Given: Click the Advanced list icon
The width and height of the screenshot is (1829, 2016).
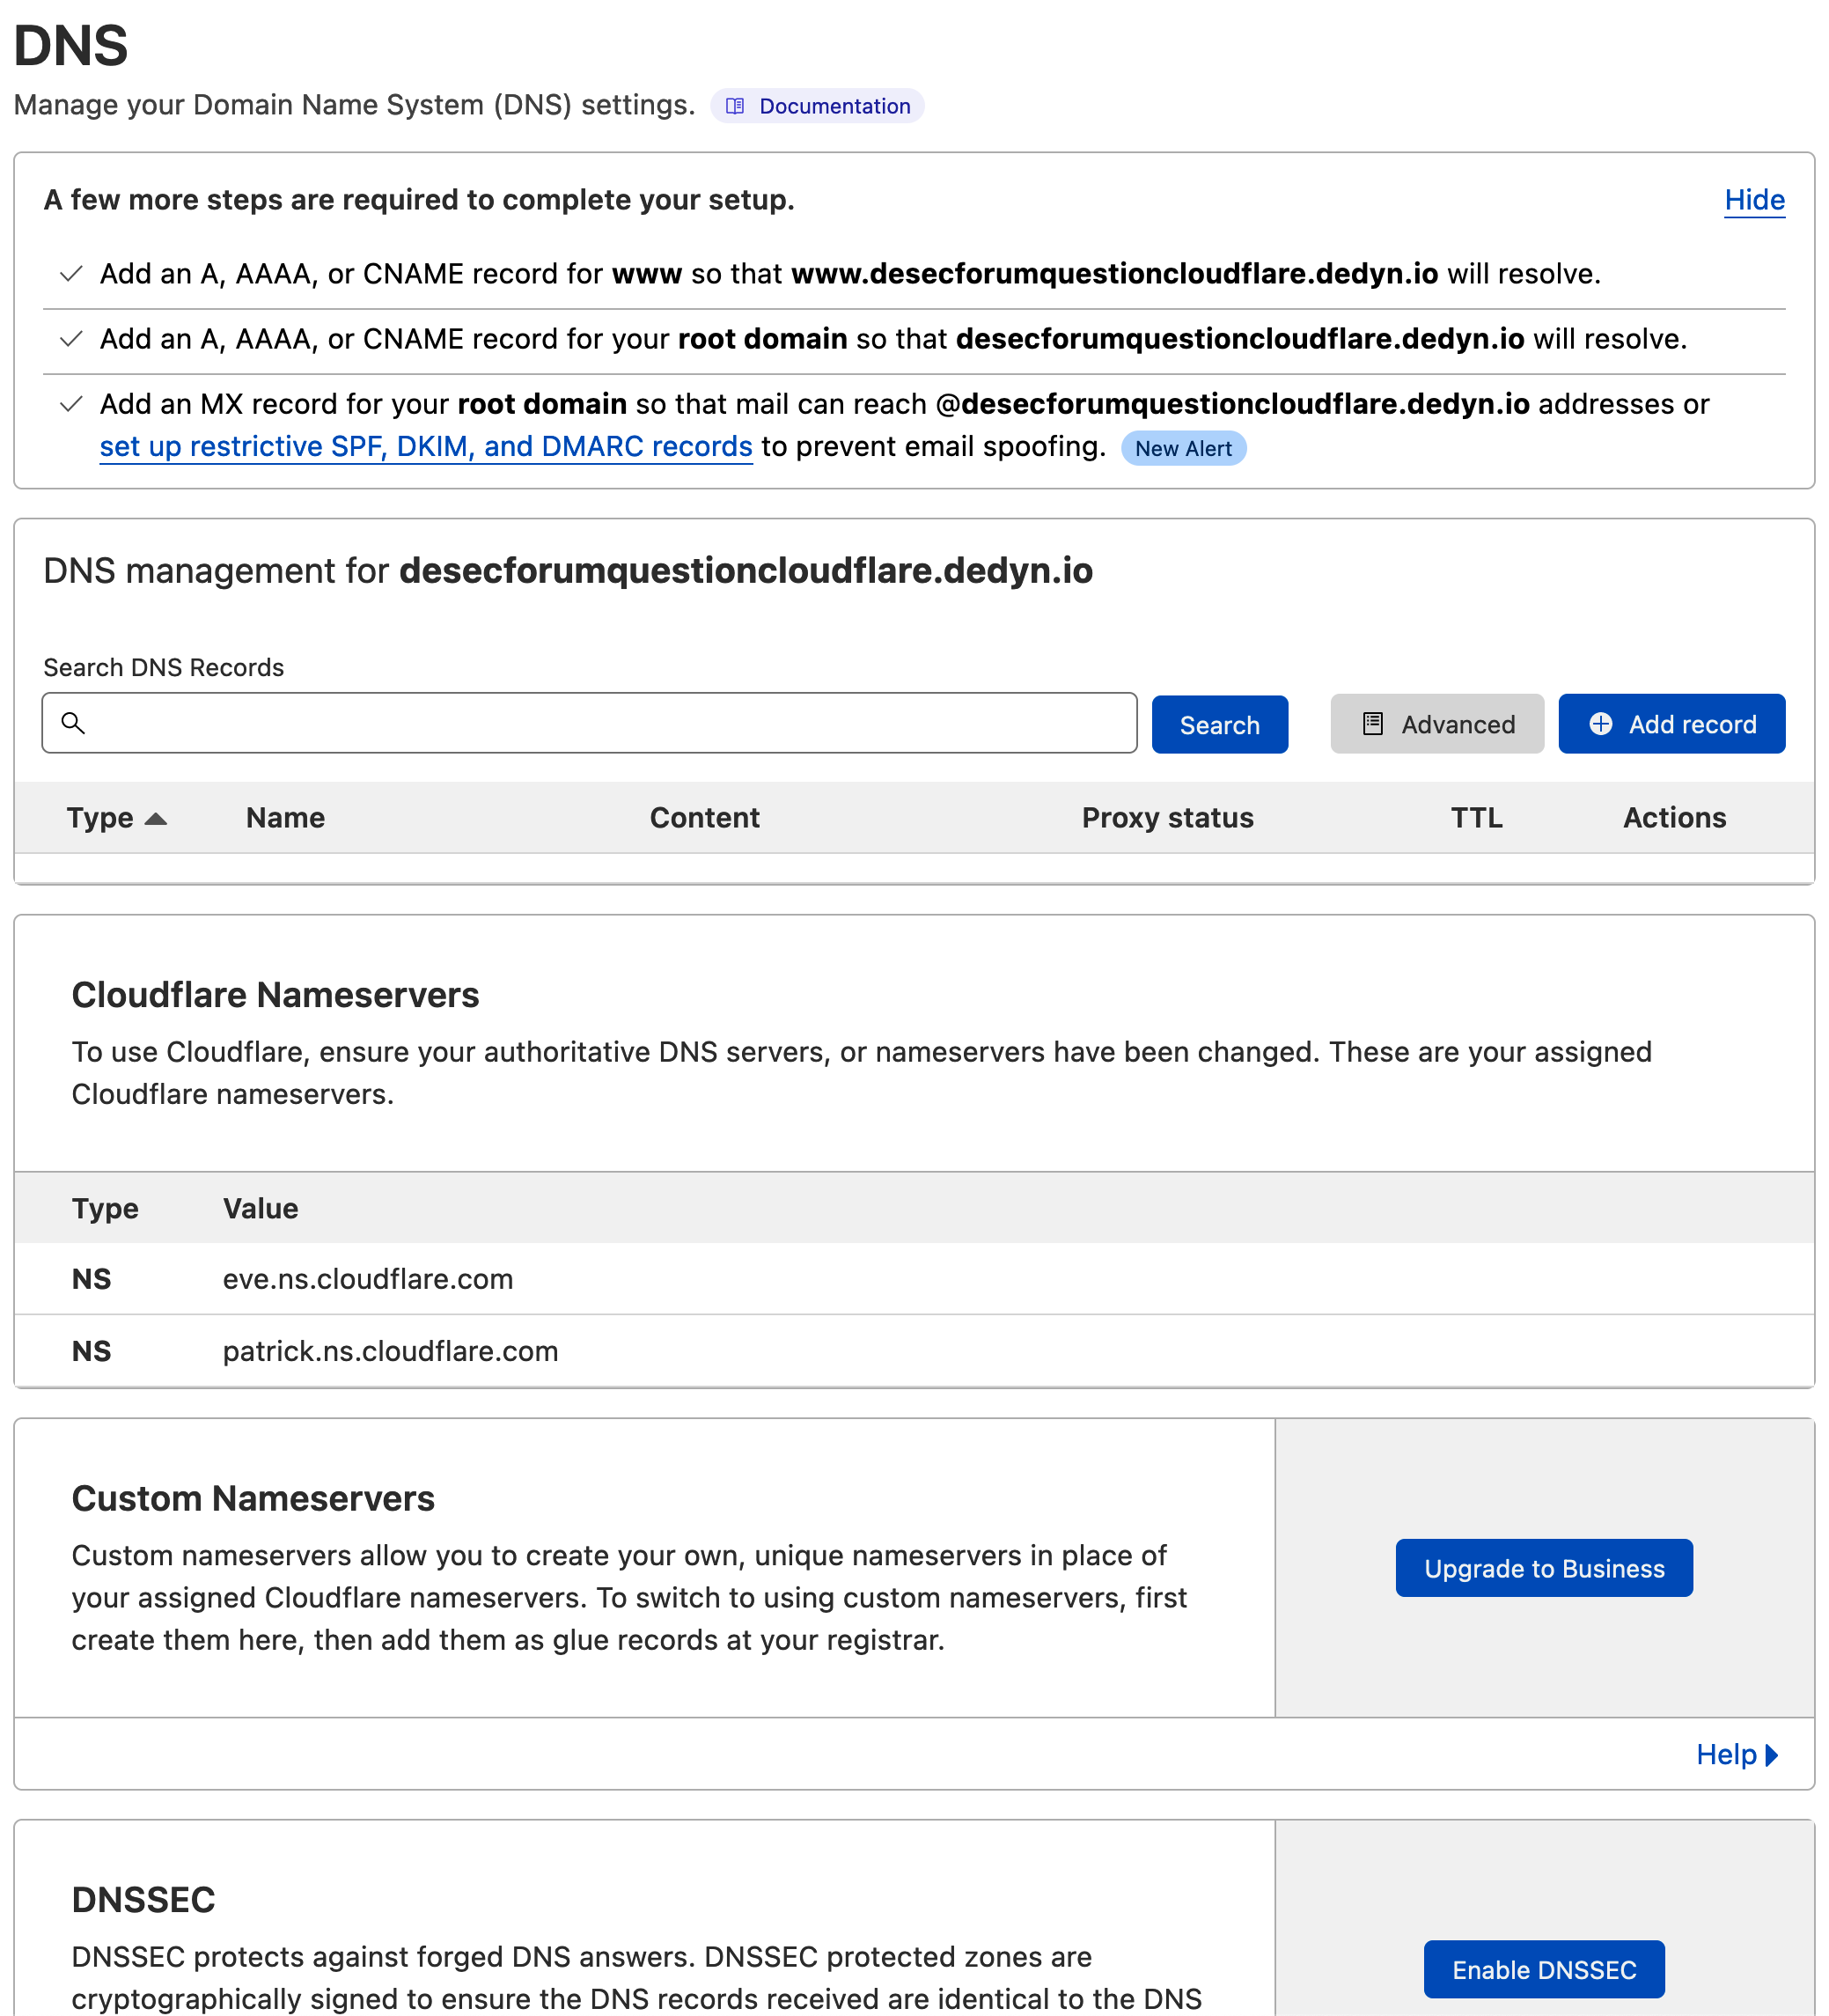Looking at the screenshot, I should (x=1373, y=724).
